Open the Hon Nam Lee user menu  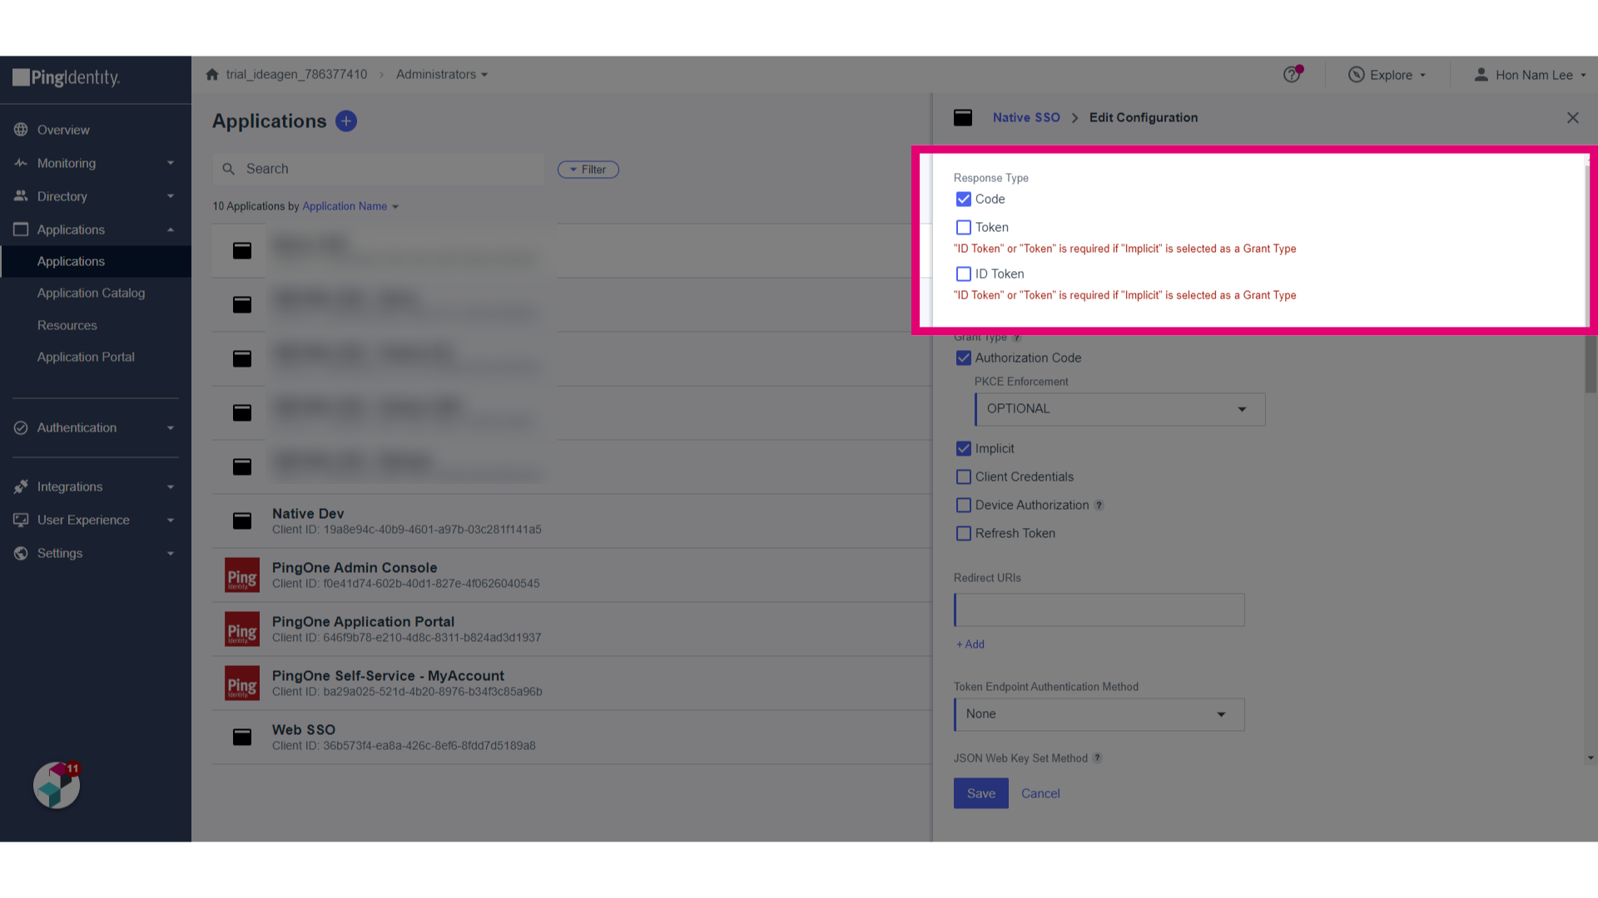click(1530, 75)
